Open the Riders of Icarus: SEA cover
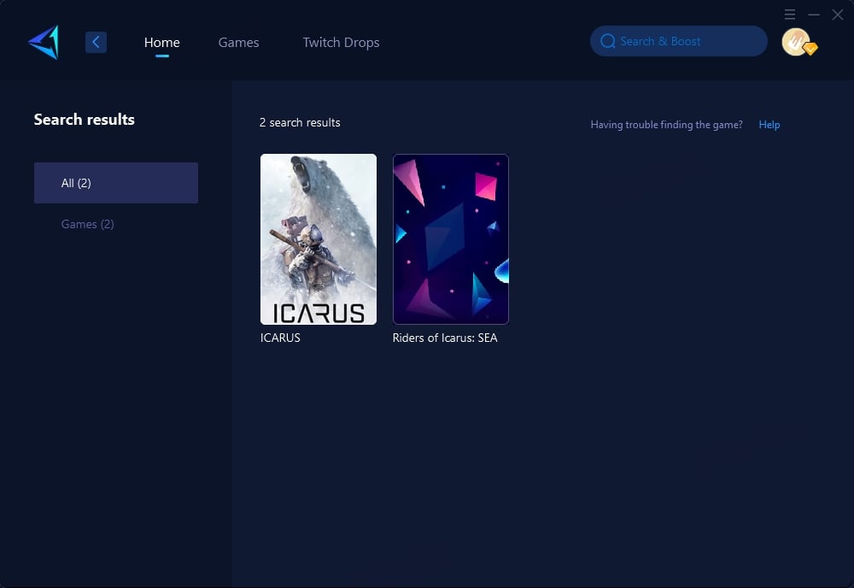The width and height of the screenshot is (854, 588). click(x=450, y=239)
